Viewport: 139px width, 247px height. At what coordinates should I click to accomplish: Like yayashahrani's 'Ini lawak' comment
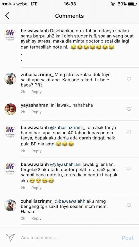click(x=129, y=109)
